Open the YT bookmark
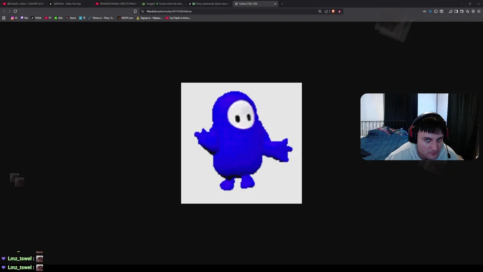The height and width of the screenshot is (272, 483). point(48,18)
